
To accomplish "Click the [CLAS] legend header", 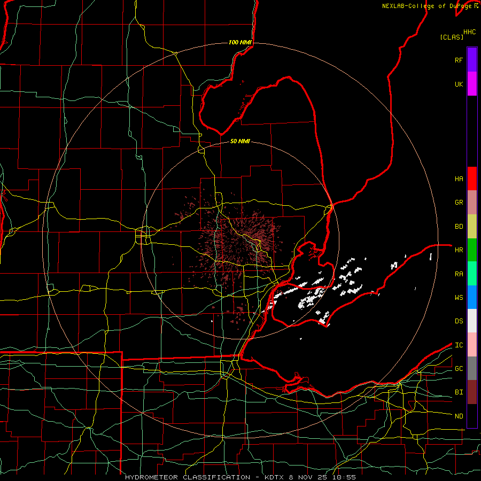I will coord(452,37).
